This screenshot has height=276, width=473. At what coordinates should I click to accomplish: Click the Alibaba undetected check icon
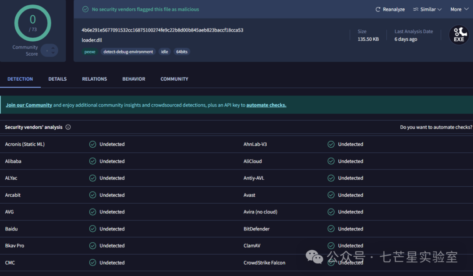92,161
